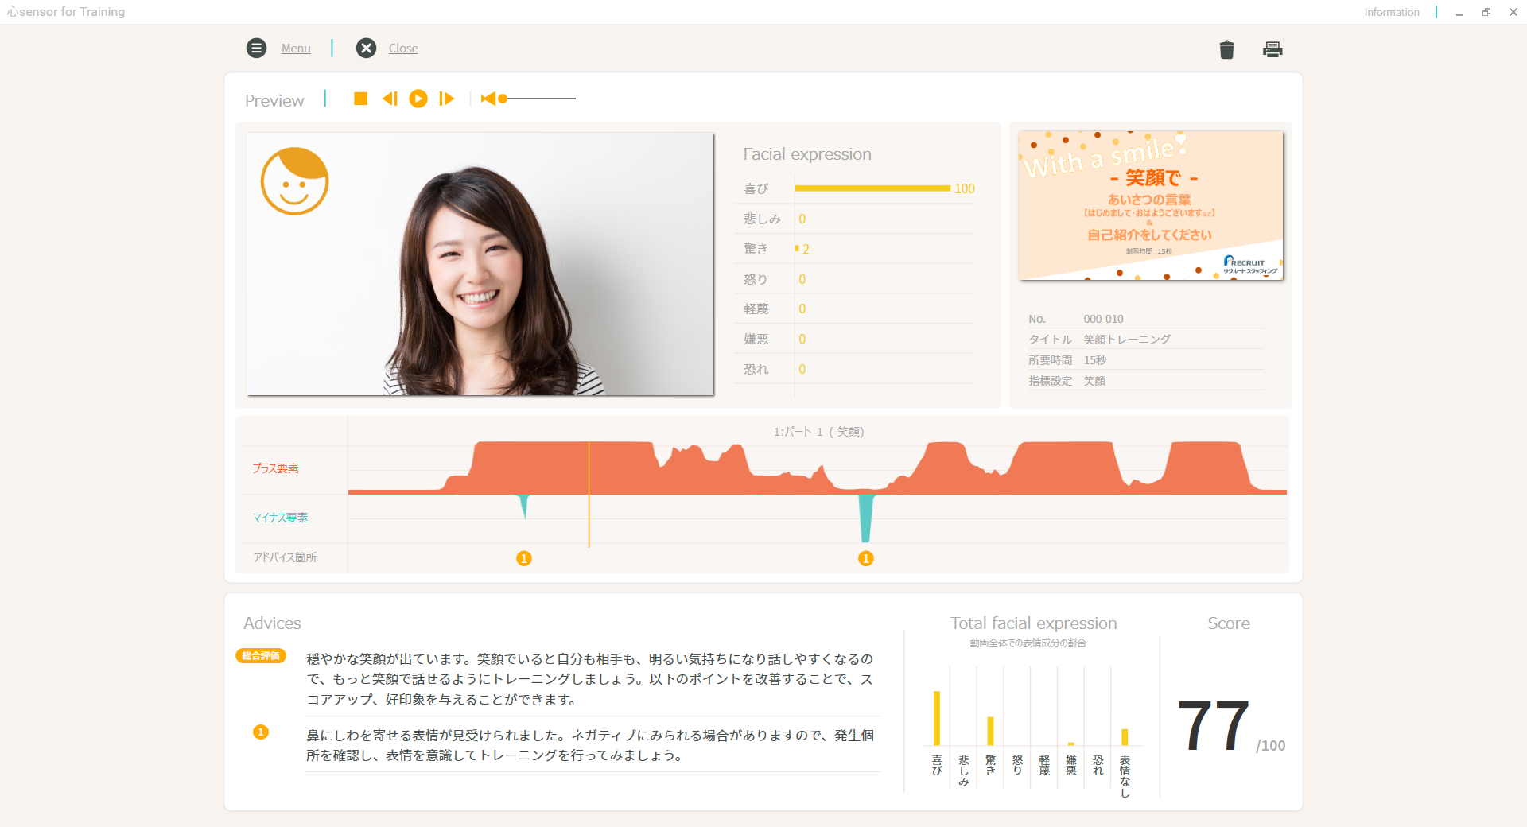This screenshot has height=827, width=1527.
Task: Click the Menu text link
Action: click(296, 49)
